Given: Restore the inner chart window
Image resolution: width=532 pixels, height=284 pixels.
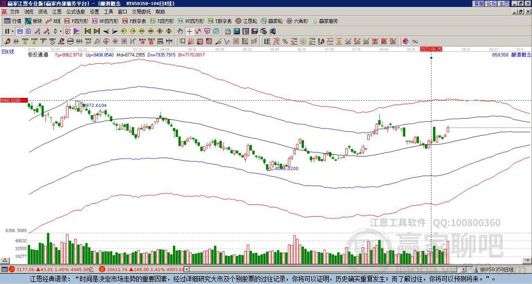Looking at the screenshot, I should coord(521,12).
